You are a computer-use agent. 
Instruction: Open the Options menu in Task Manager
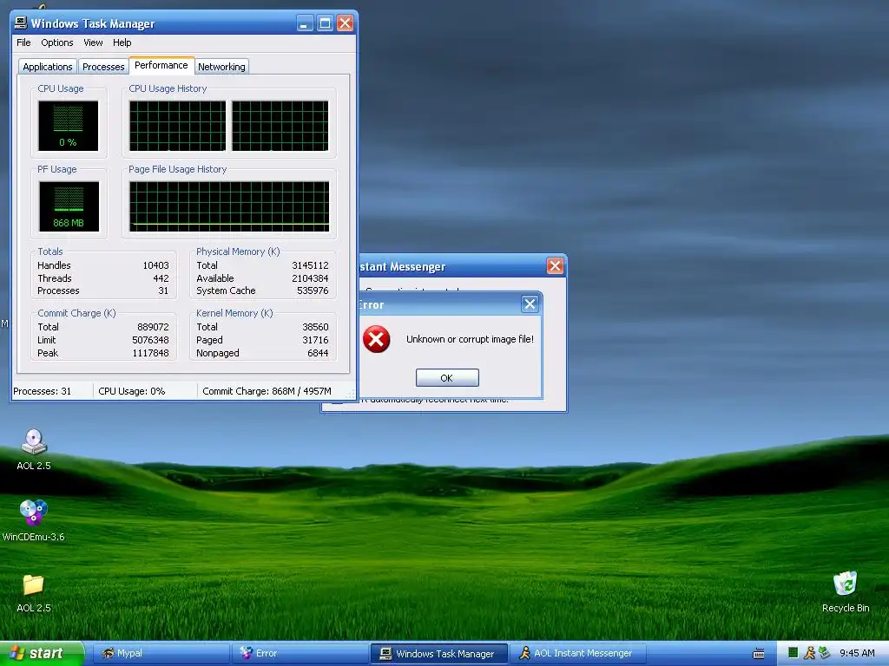click(x=56, y=42)
